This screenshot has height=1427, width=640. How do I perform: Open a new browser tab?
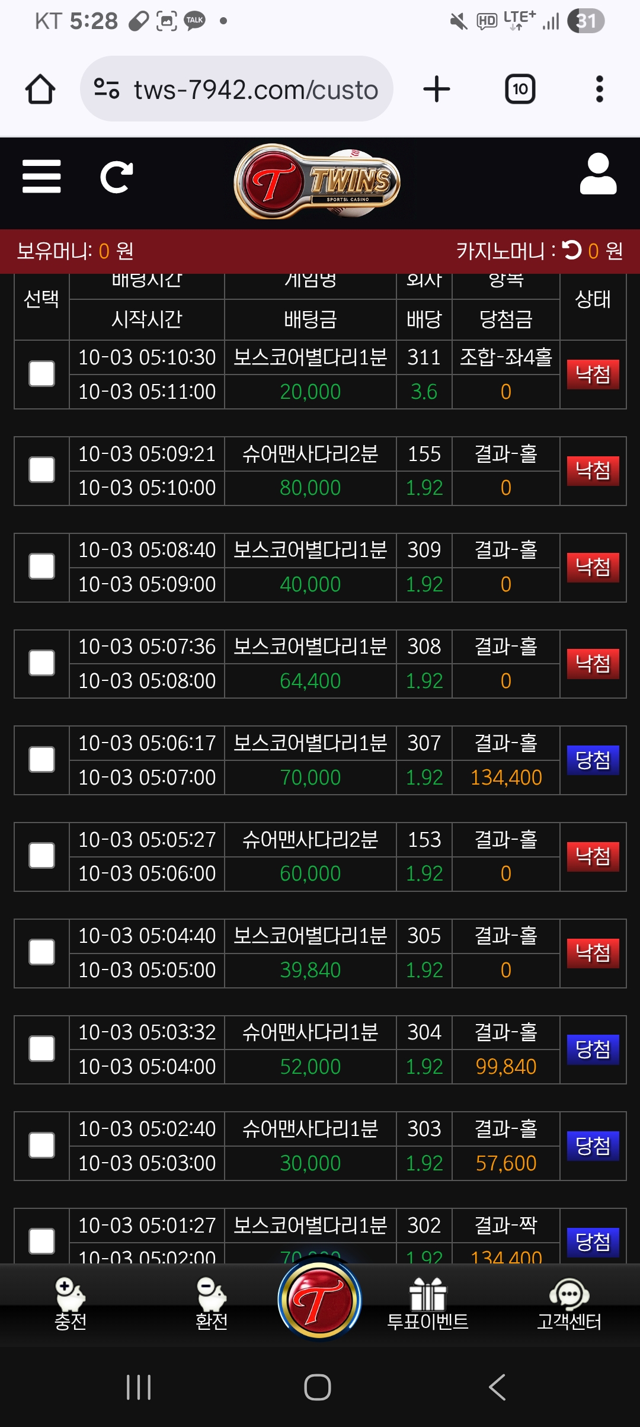437,89
